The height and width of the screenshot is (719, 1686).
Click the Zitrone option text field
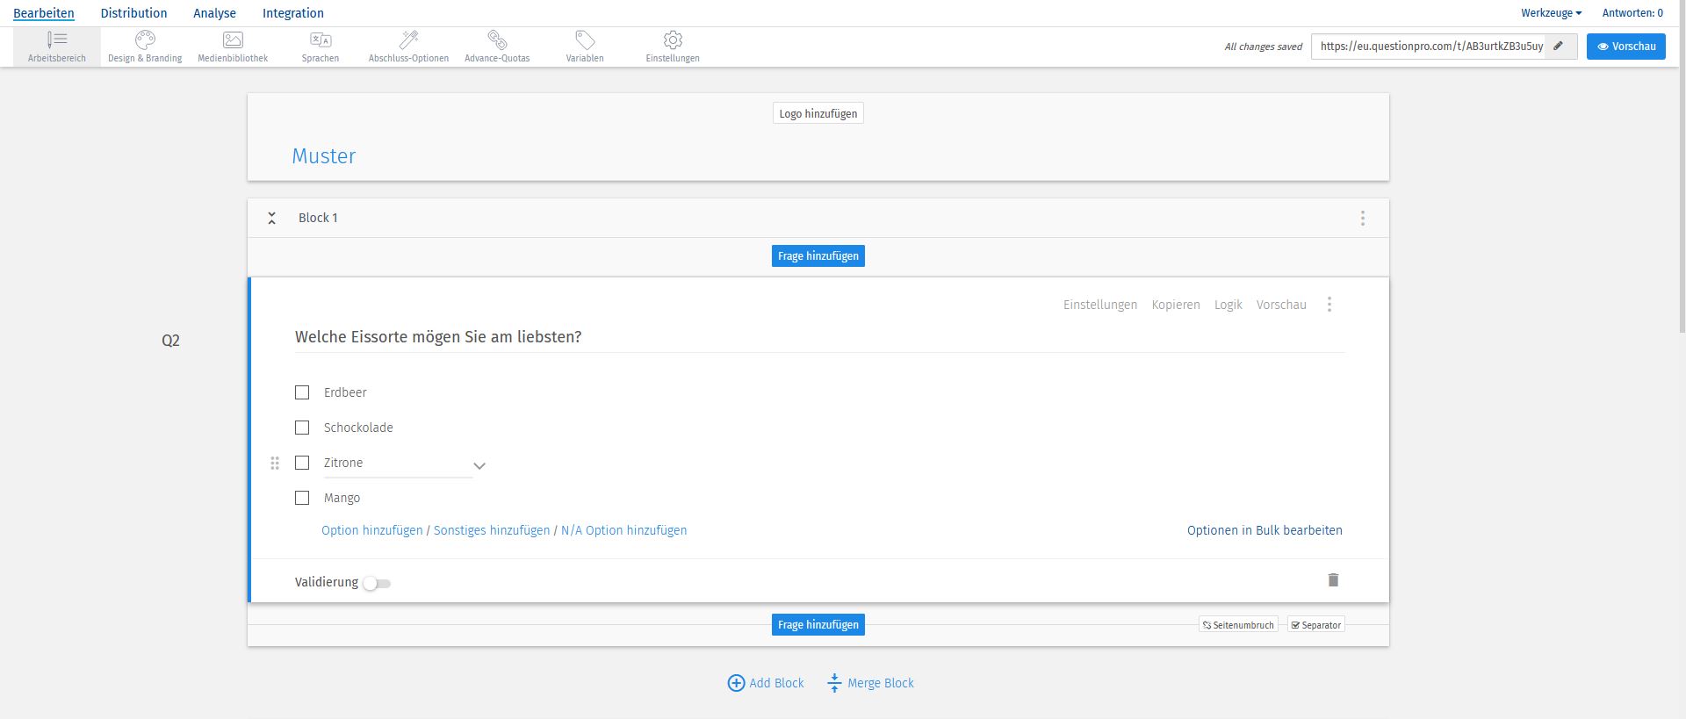pyautogui.click(x=398, y=464)
